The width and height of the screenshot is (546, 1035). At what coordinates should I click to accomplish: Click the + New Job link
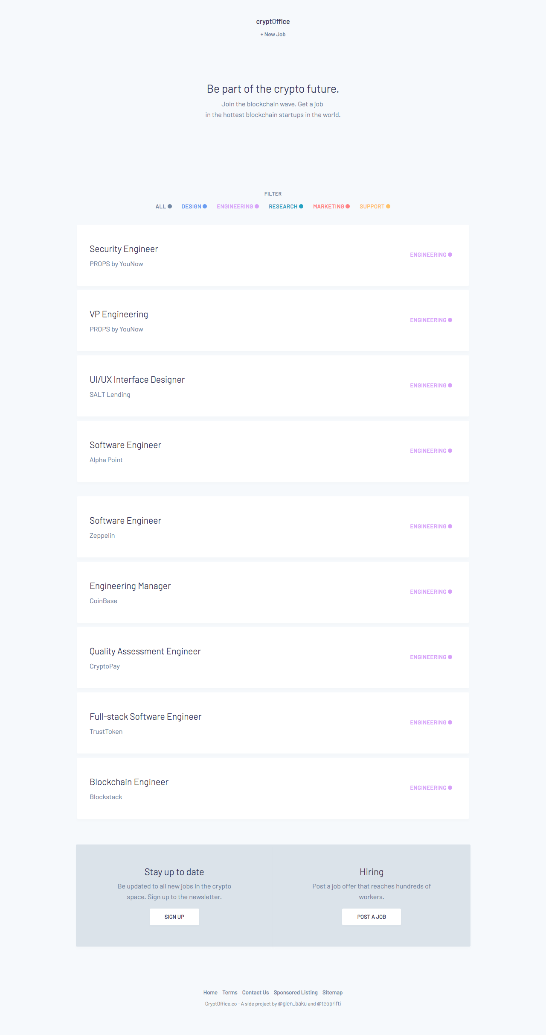(x=273, y=35)
